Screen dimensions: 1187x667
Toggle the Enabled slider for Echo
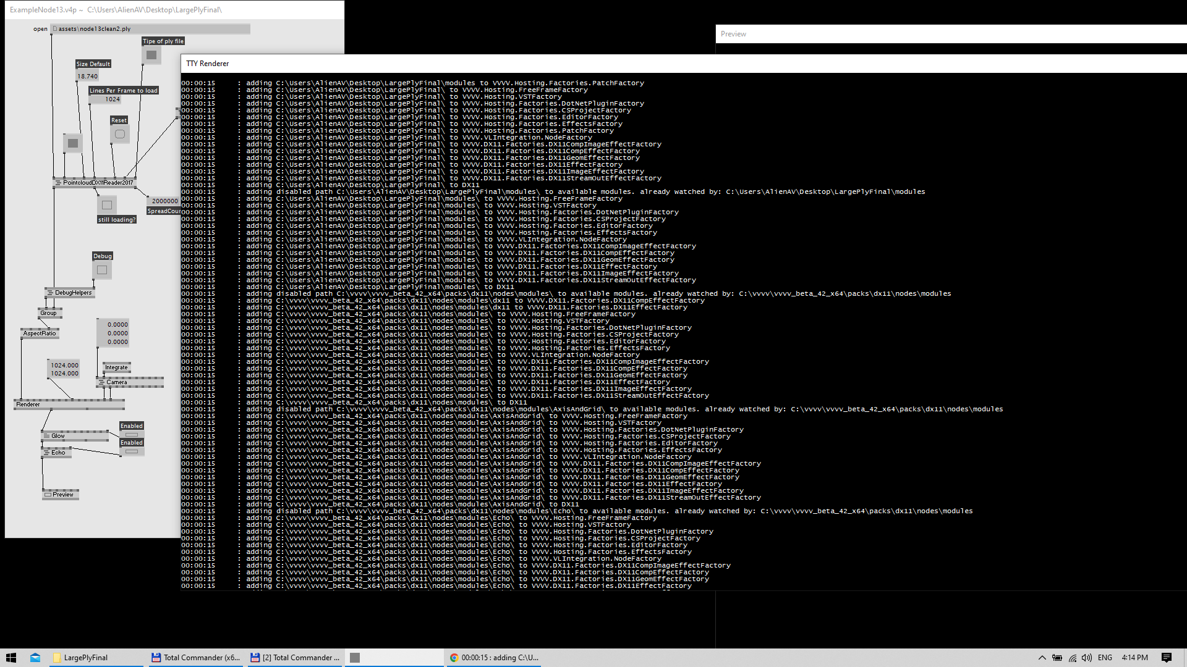132,451
